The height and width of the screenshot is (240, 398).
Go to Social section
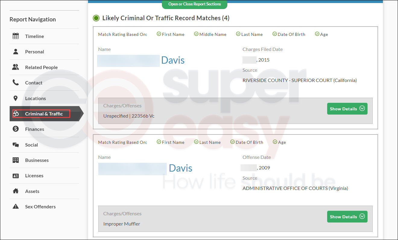[44, 145]
